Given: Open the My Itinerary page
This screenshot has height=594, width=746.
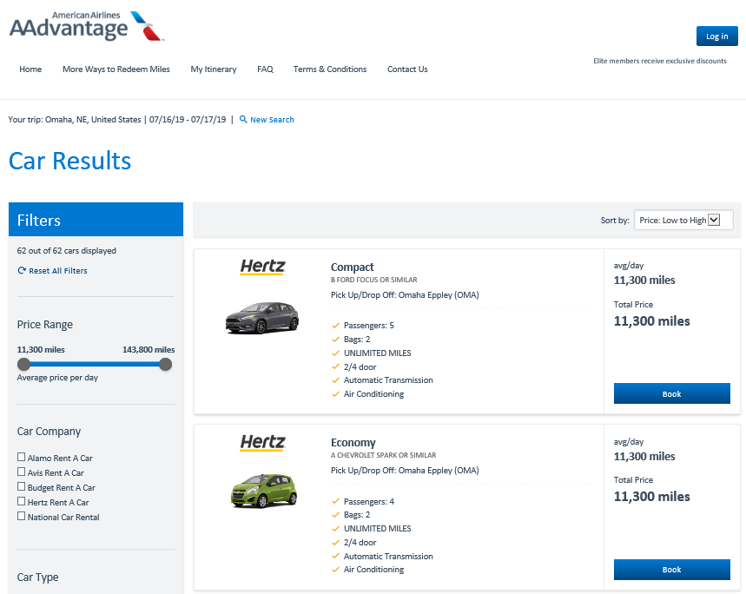Looking at the screenshot, I should pyautogui.click(x=214, y=69).
